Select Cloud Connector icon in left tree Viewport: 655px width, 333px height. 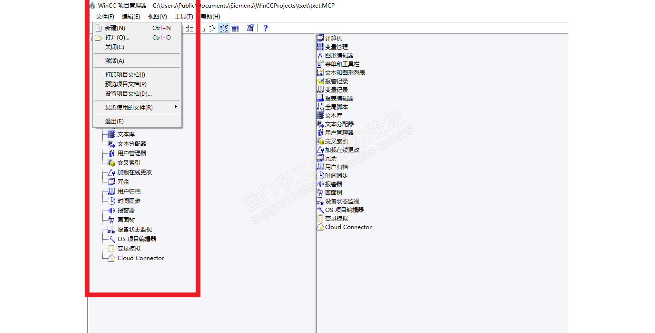[x=111, y=258]
